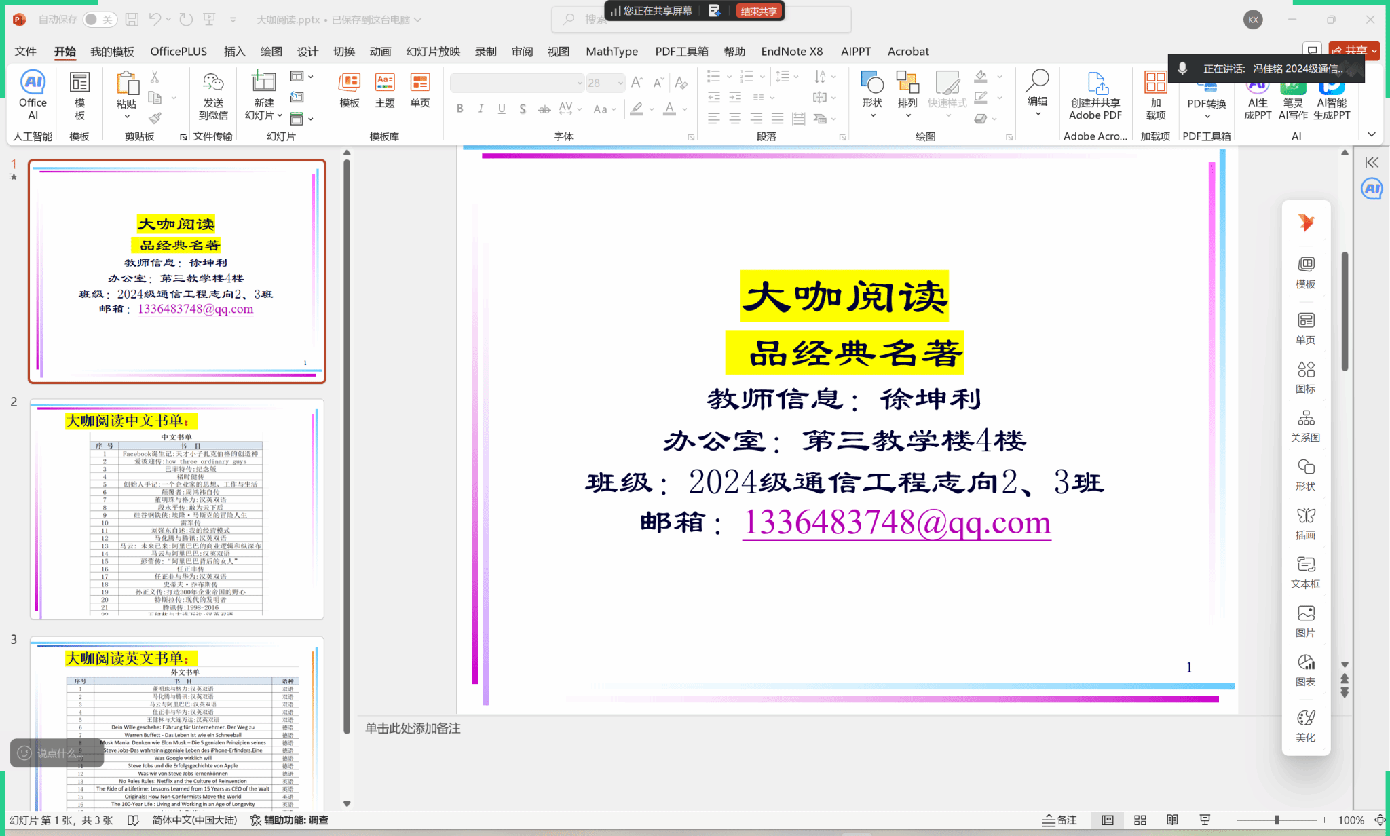Open the font color dropdown arrow
The width and height of the screenshot is (1390, 836).
tap(685, 109)
